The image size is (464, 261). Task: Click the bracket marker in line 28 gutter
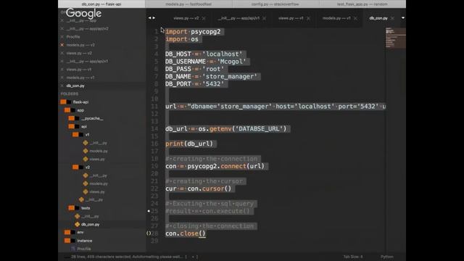(x=149, y=233)
